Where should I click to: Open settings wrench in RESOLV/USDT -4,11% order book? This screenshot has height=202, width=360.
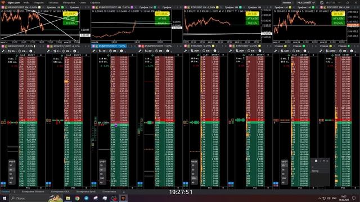click(48, 51)
